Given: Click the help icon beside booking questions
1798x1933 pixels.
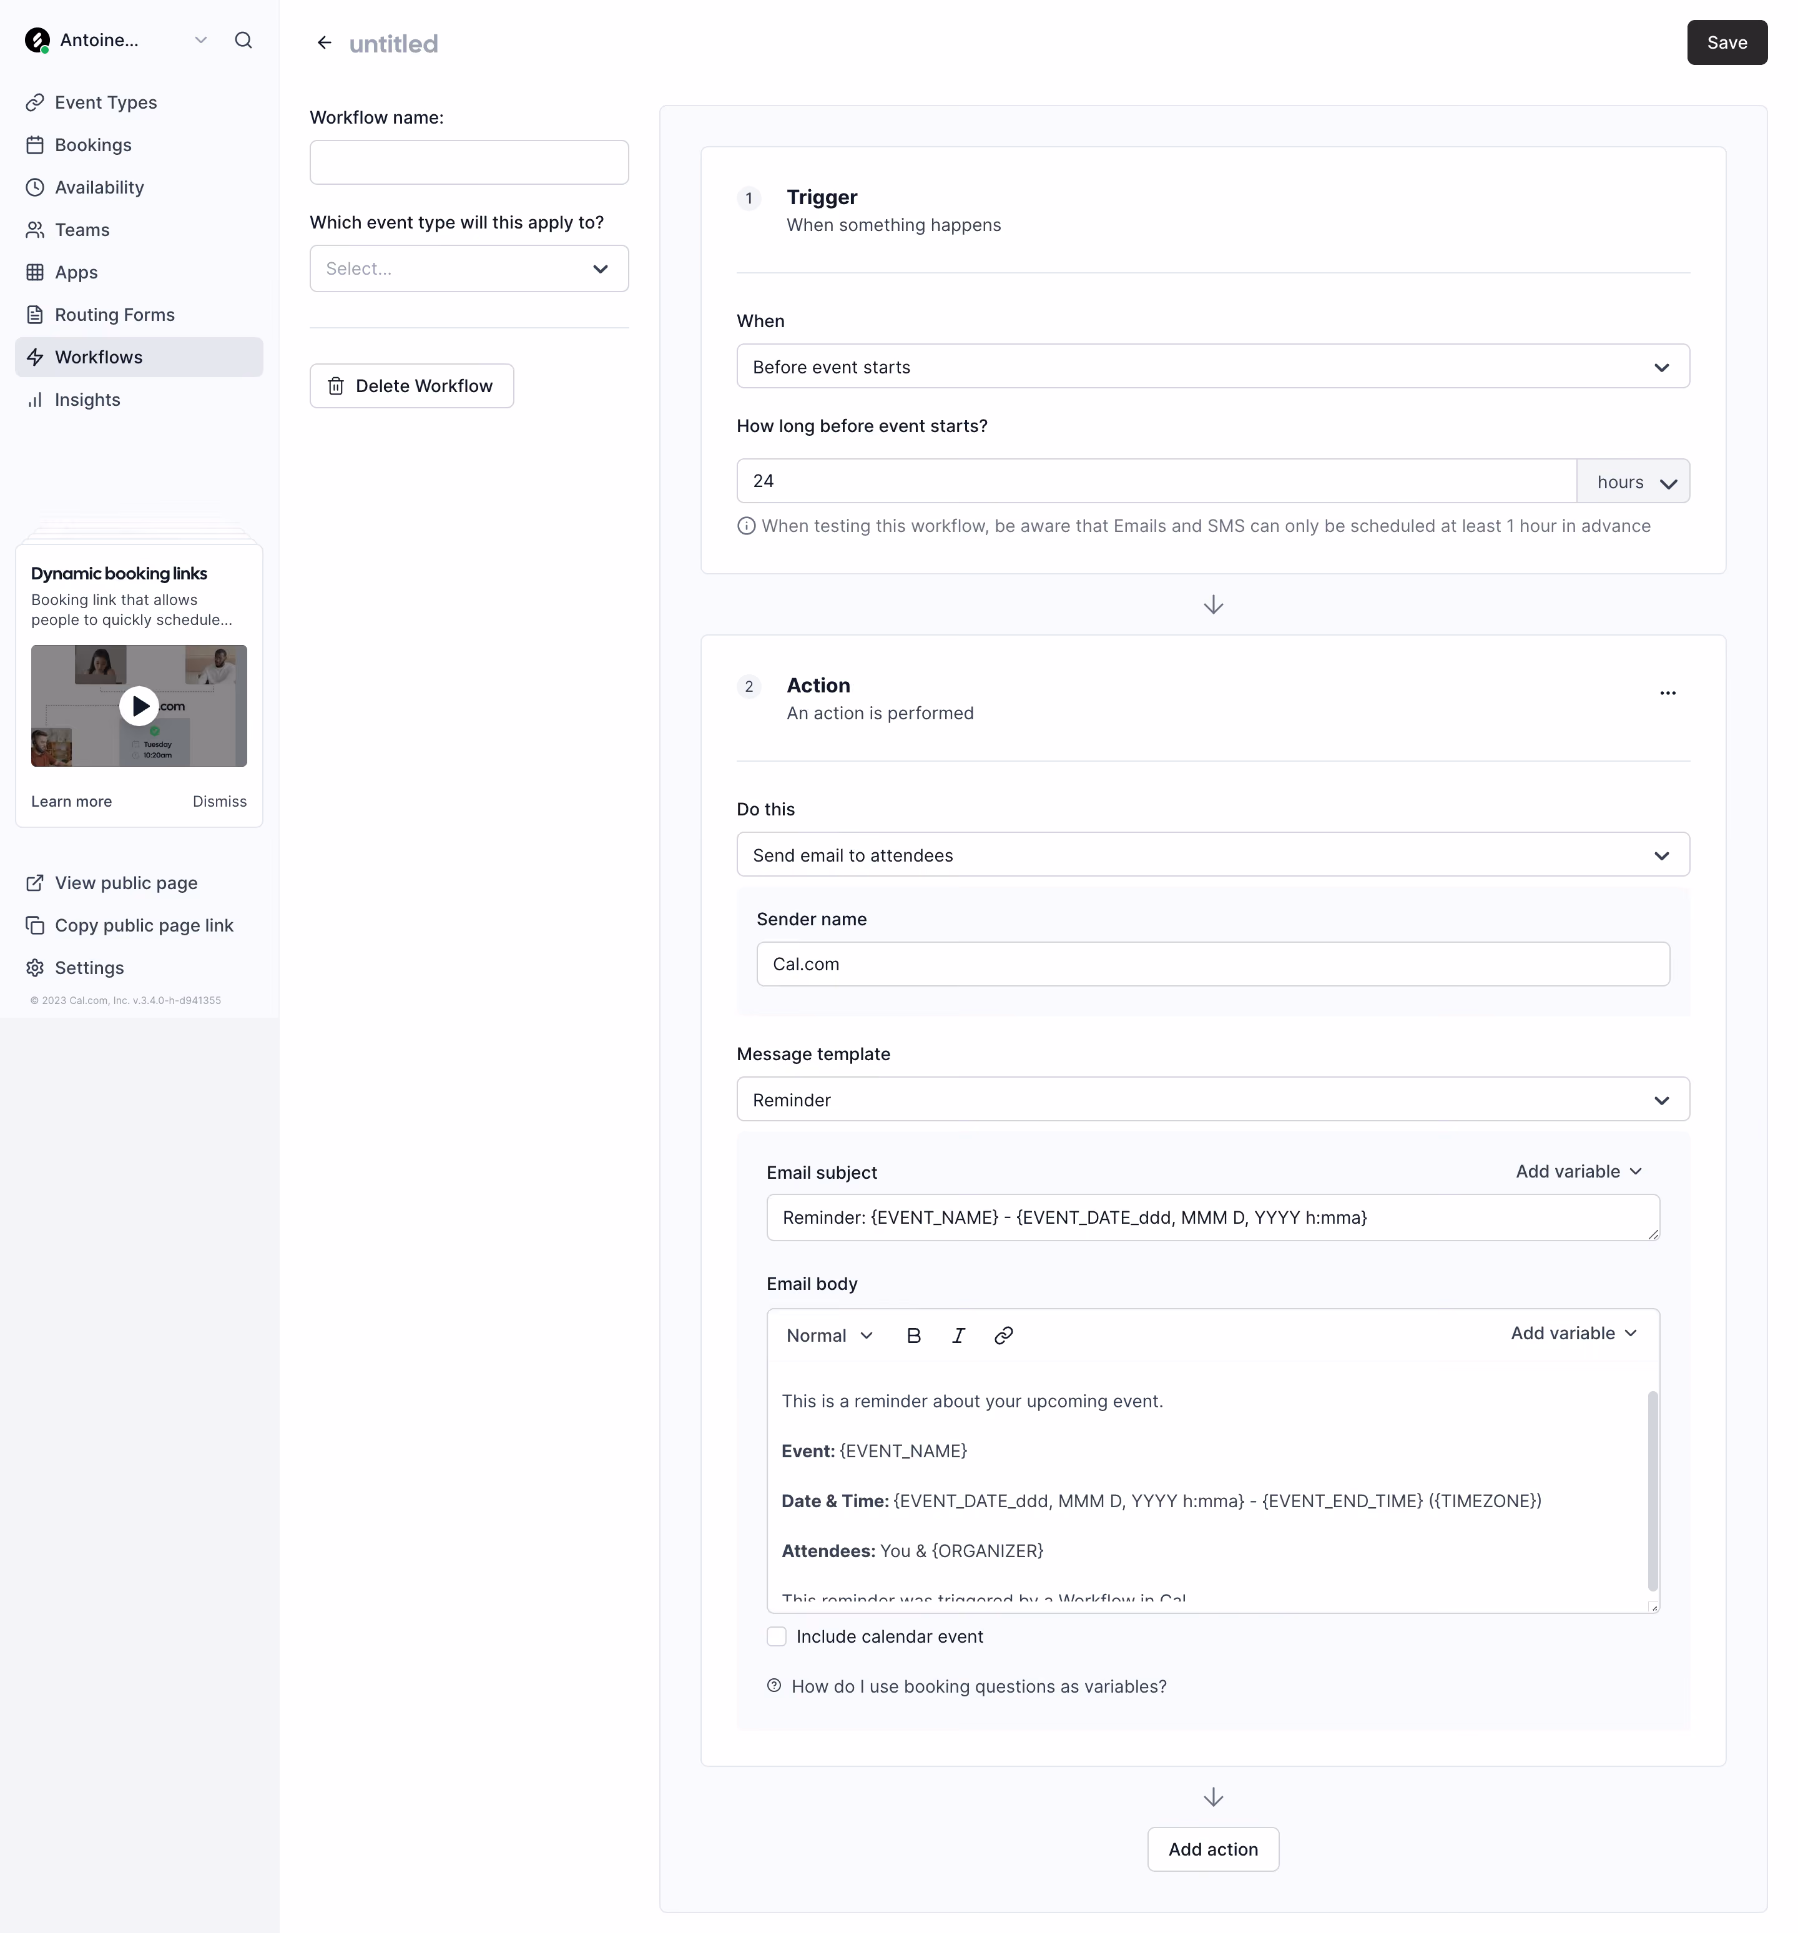Looking at the screenshot, I should 774,1686.
